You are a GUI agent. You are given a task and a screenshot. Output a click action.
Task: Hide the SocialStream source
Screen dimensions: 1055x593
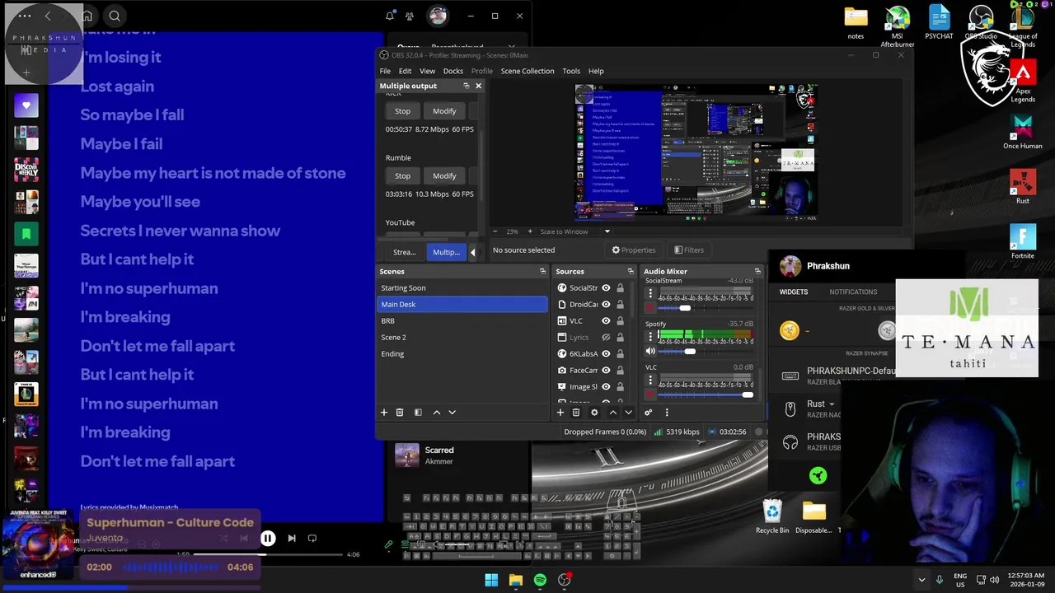click(606, 288)
